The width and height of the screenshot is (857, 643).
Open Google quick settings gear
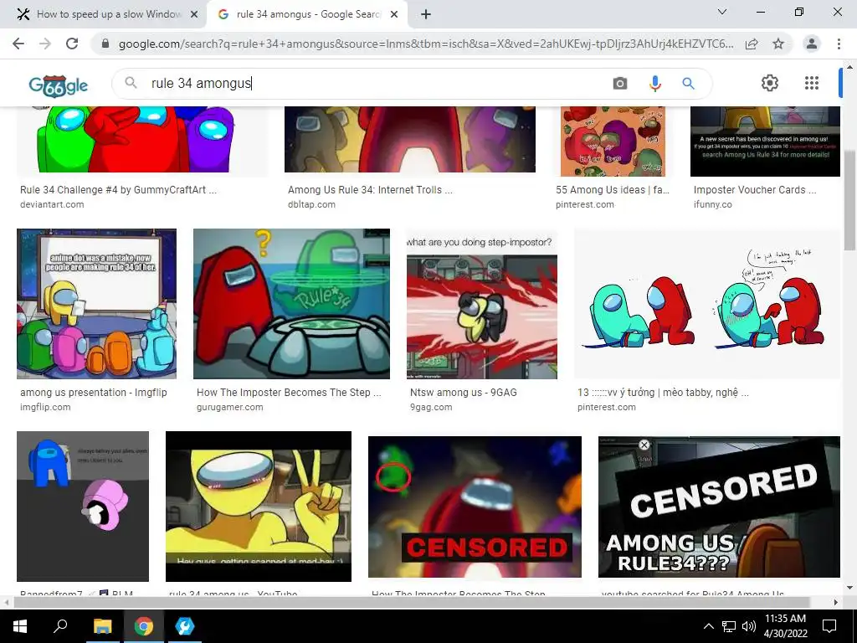[x=770, y=83]
